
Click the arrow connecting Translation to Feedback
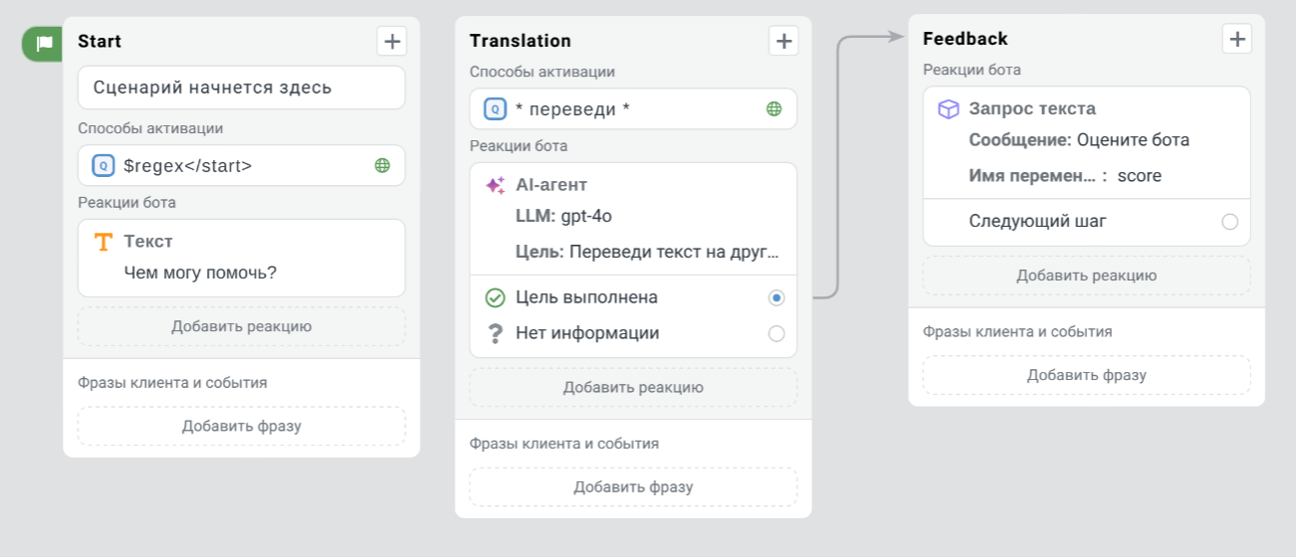(x=838, y=169)
